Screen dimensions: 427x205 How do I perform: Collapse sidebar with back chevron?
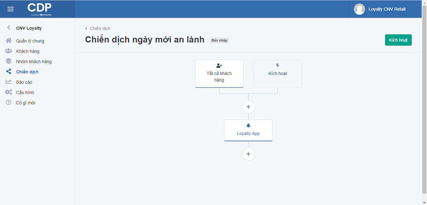point(9,28)
